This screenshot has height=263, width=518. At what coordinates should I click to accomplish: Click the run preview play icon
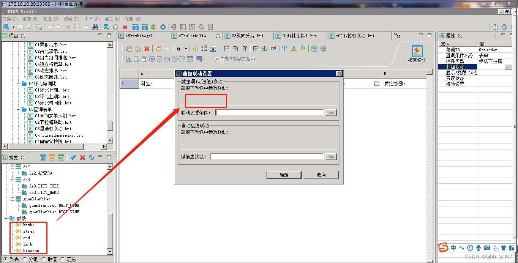[115, 27]
